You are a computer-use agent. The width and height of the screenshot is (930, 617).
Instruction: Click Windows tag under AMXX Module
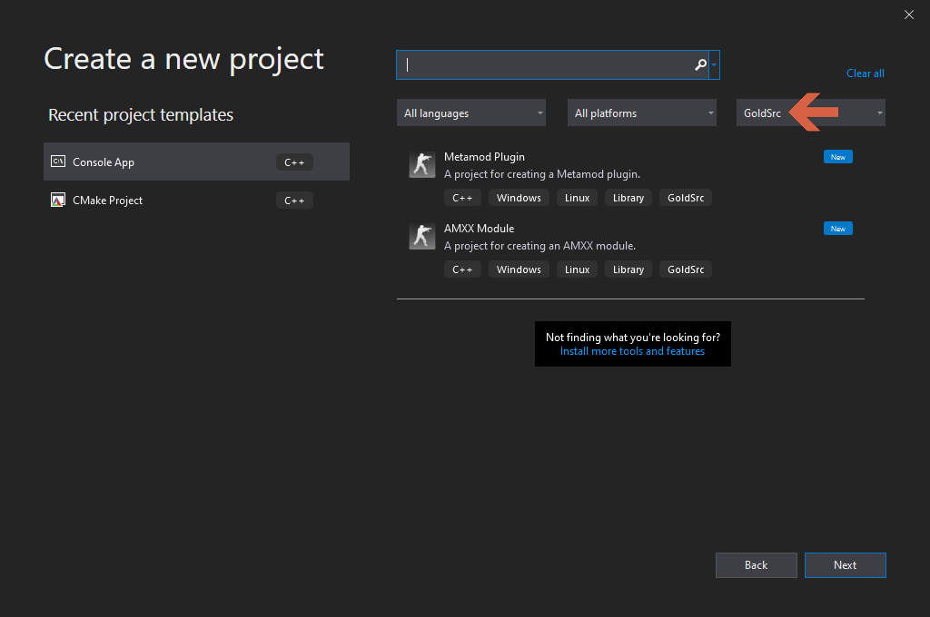point(519,269)
